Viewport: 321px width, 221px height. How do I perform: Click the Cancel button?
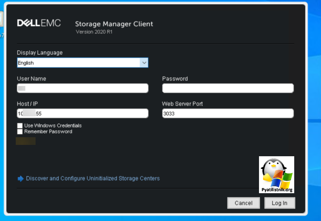point(244,203)
